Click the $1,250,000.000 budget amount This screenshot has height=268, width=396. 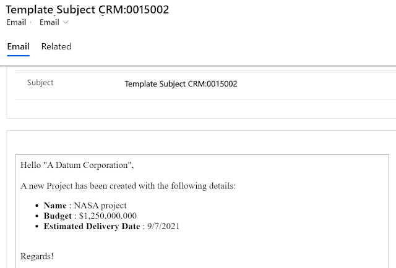(x=108, y=216)
